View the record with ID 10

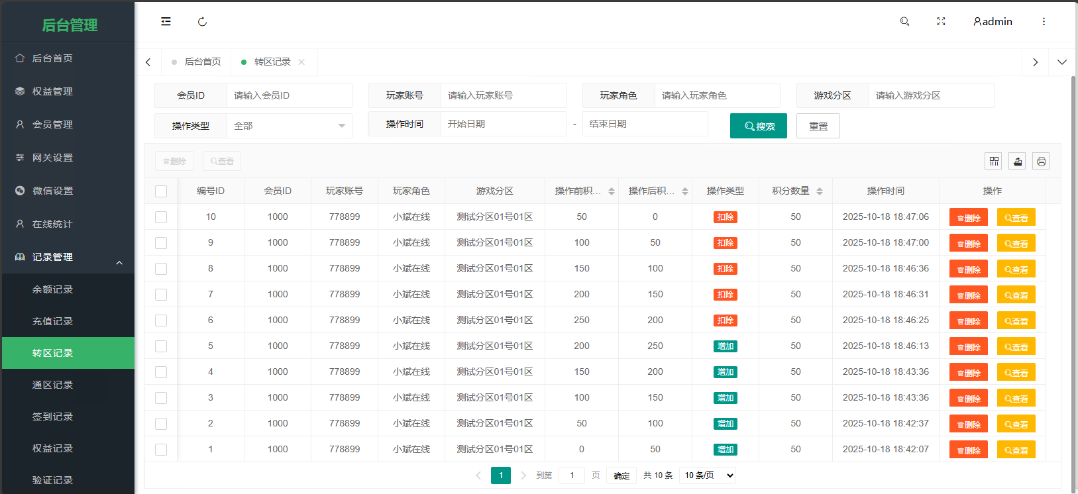tap(1016, 217)
